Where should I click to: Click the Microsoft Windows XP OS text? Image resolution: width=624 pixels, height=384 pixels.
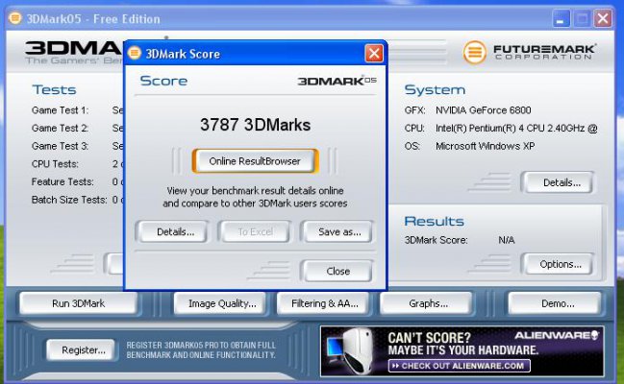pyautogui.click(x=486, y=146)
